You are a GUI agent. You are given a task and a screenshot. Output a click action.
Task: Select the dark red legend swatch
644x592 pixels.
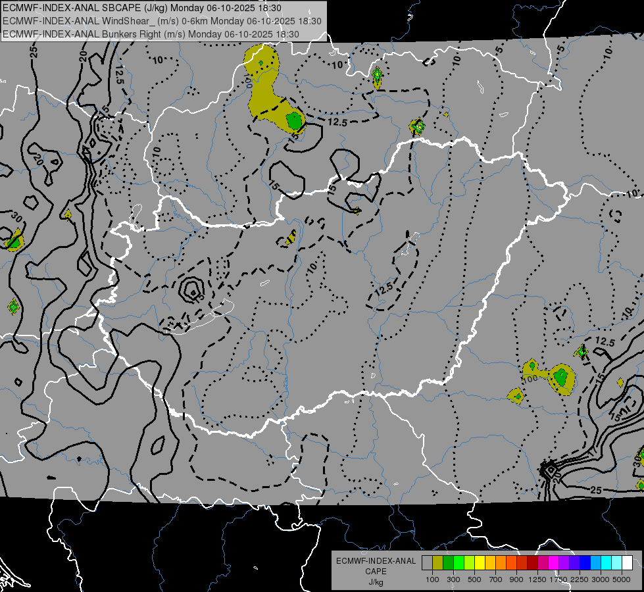(532, 563)
